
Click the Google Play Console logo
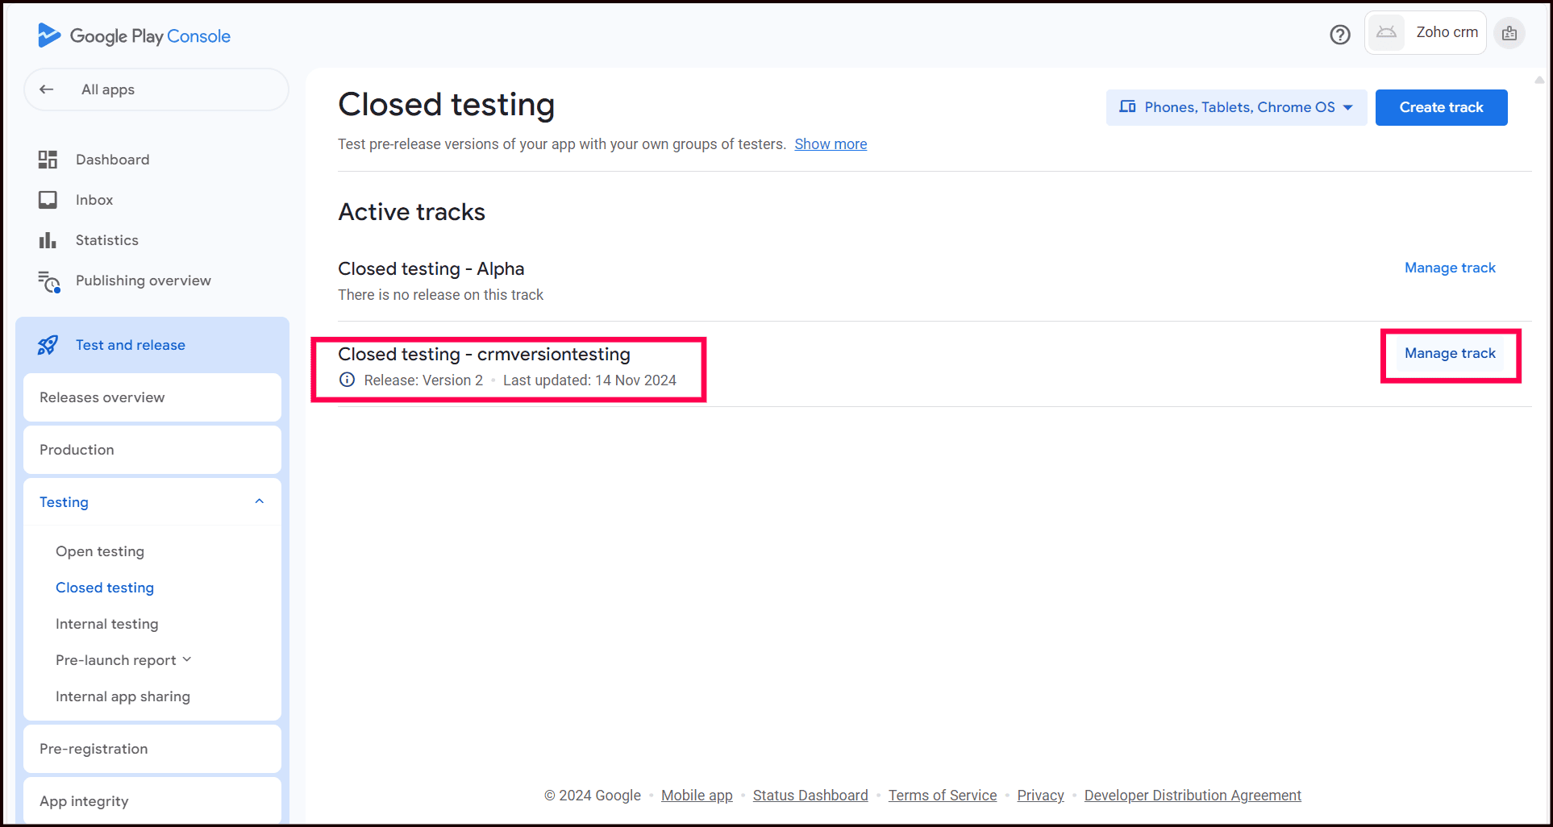pyautogui.click(x=134, y=36)
